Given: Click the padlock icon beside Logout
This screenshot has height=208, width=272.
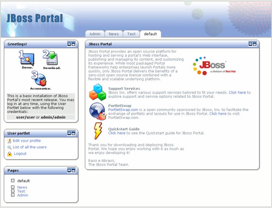Looking at the screenshot, I should pyautogui.click(x=10, y=154).
